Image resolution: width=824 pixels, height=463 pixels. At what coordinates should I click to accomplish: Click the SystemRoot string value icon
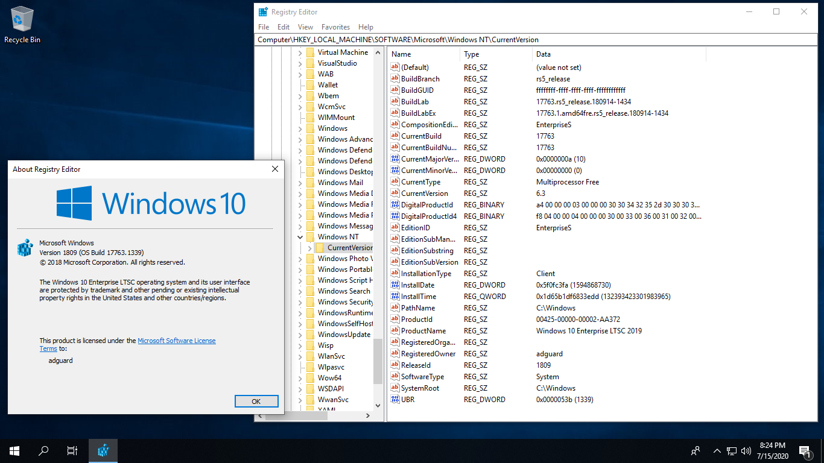tap(395, 388)
